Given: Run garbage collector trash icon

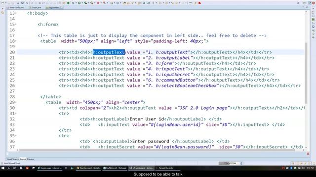Looking at the screenshot, I should (x=241, y=163).
